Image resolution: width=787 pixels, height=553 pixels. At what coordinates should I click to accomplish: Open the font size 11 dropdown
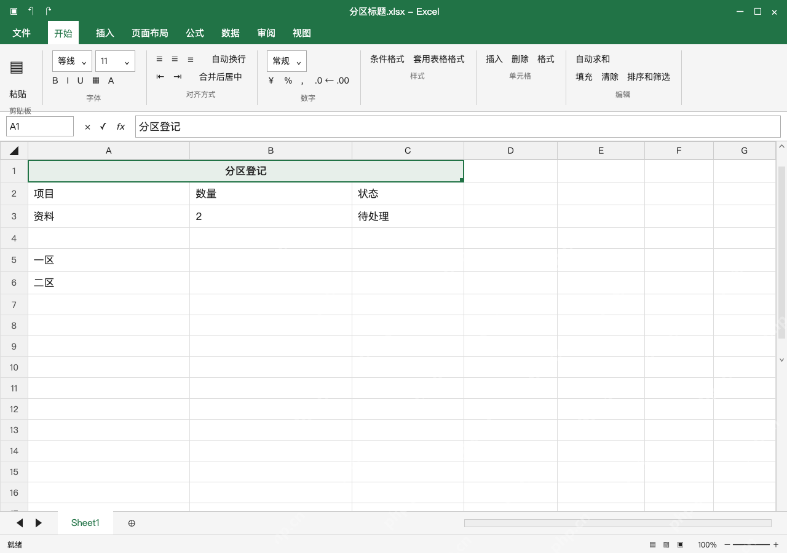click(115, 61)
